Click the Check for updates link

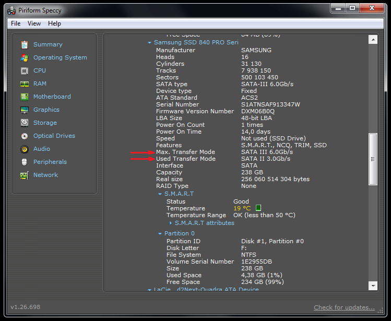[x=344, y=307]
